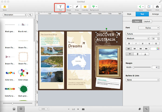Viewport: 162px width, 112px height.
Task: Switch to the Arrange tab
Action: (x=155, y=14)
